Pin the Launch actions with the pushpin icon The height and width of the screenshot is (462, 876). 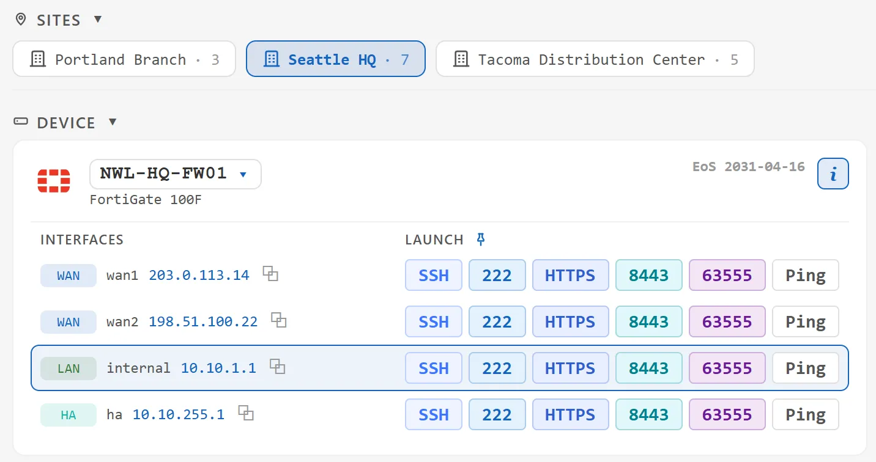point(481,240)
